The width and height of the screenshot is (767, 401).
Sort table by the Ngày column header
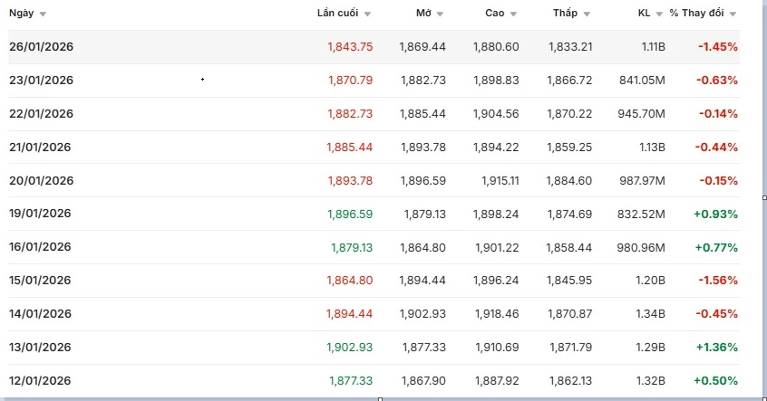pos(22,14)
